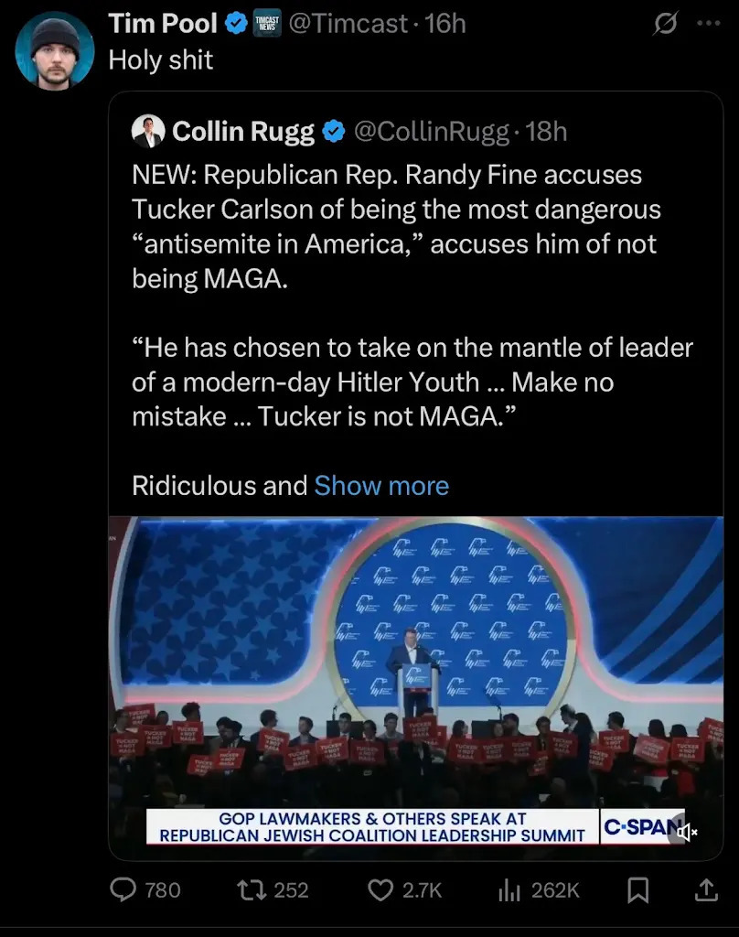Image resolution: width=739 pixels, height=937 pixels.
Task: Unmute the video using the speaker icon
Action: [685, 831]
